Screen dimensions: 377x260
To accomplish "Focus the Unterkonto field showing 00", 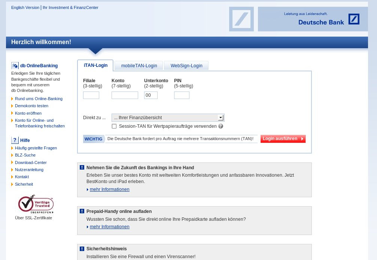I will [x=151, y=95].
